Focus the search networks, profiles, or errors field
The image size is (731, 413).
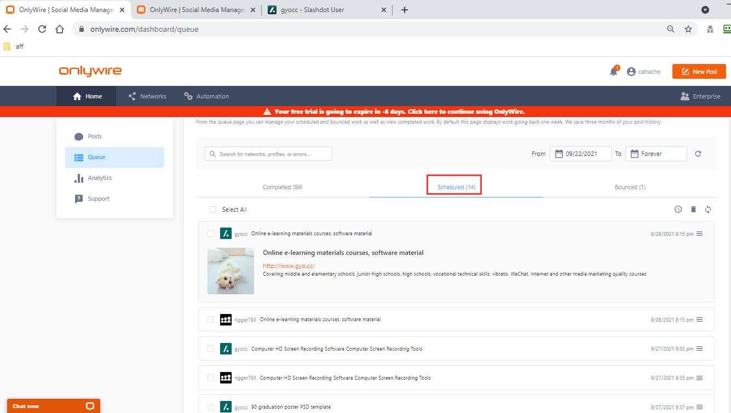click(x=268, y=154)
